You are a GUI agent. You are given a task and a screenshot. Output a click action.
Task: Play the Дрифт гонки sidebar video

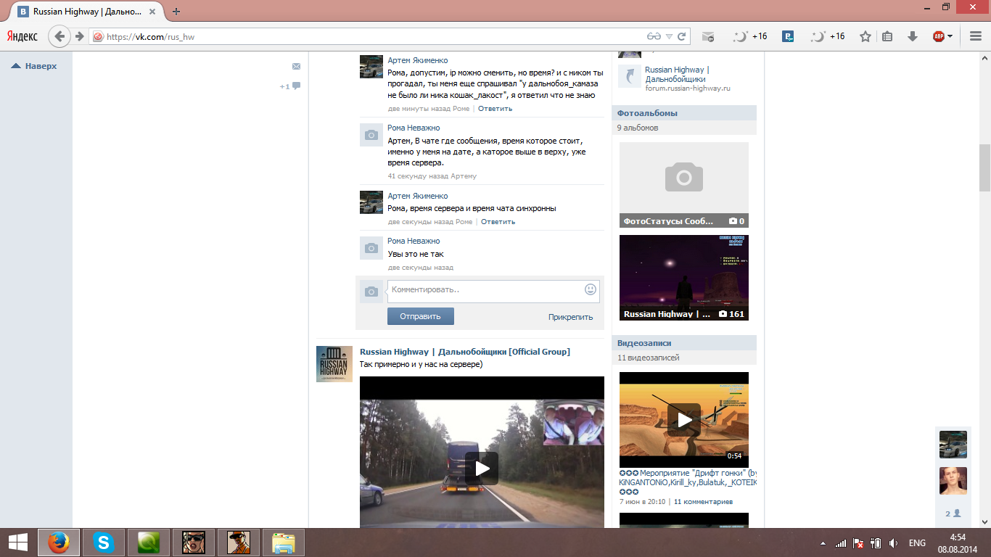pos(684,419)
